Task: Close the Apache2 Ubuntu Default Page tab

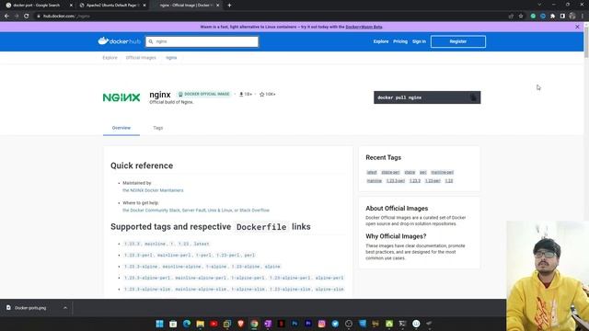Action: coord(144,6)
